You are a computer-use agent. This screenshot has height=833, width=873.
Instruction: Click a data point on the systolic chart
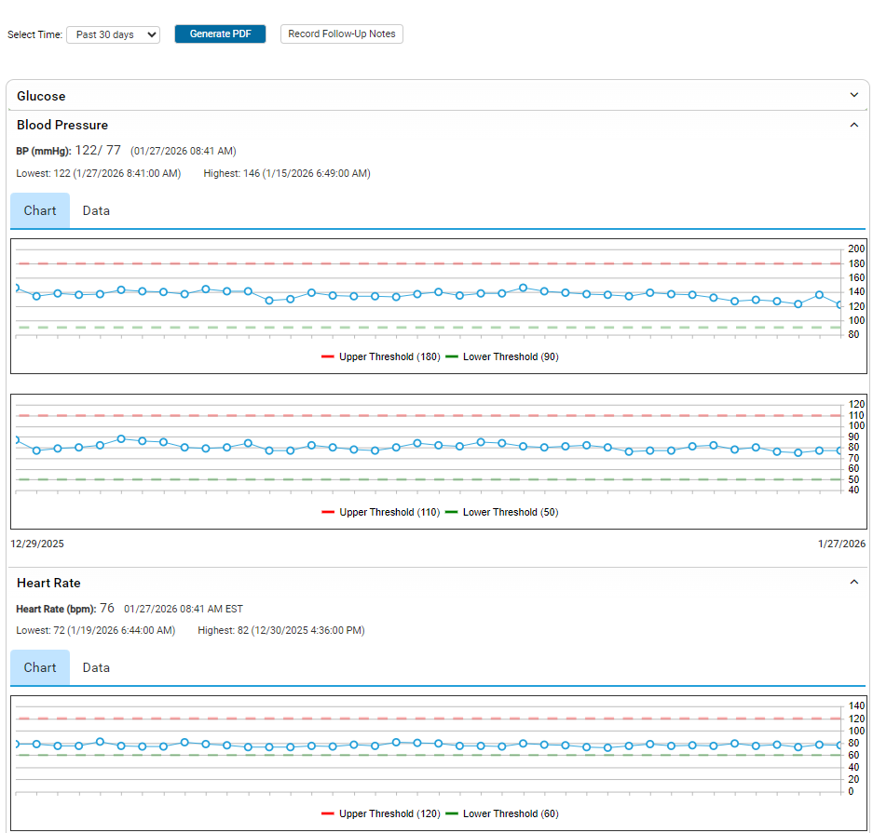(x=120, y=289)
